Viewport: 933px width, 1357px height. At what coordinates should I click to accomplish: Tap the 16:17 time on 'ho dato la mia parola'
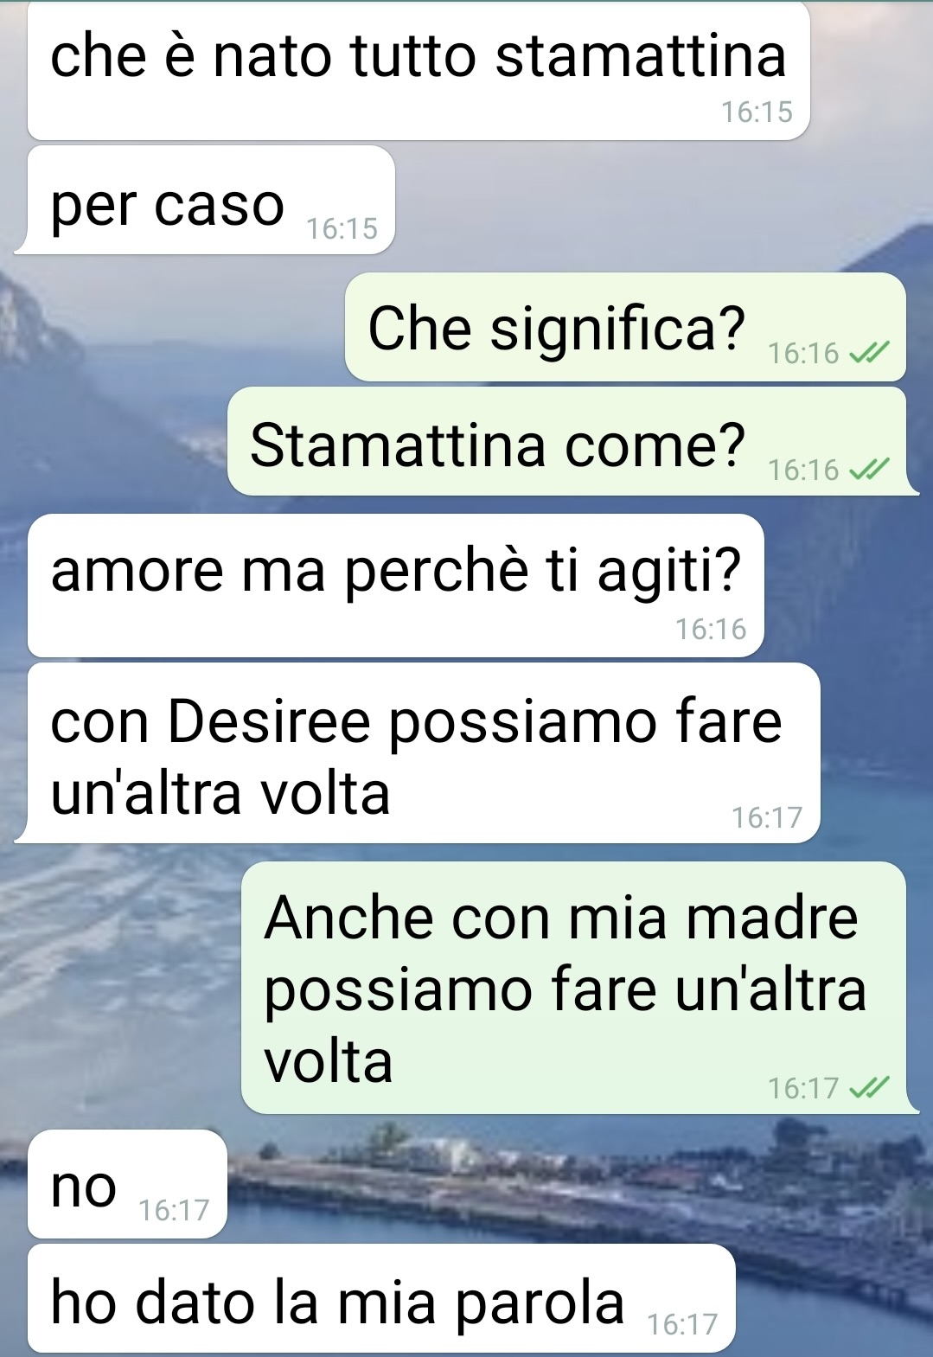pos(682,1324)
